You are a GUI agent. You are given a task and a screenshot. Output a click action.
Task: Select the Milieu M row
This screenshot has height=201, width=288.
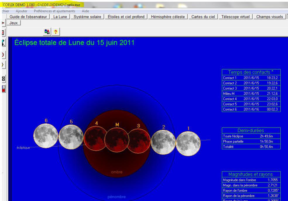point(251,93)
